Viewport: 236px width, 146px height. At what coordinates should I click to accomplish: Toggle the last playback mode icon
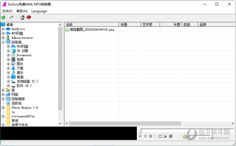(171, 136)
